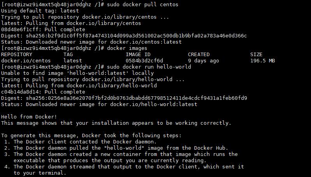This screenshot has height=177, width=311.
Task: Click the 196.5 MB size value
Action: click(x=262, y=61)
